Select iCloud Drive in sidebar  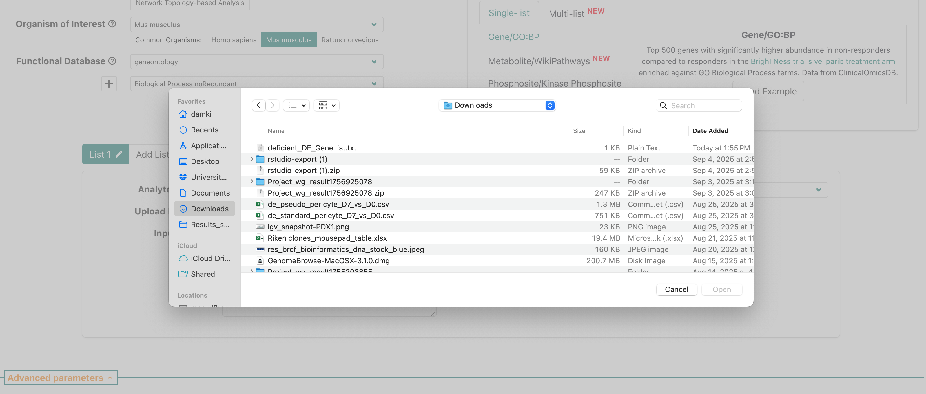click(x=210, y=258)
